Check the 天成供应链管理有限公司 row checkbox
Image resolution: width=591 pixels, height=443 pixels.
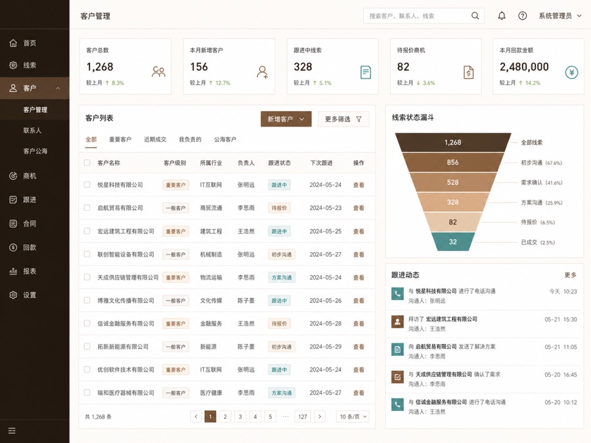coord(87,277)
